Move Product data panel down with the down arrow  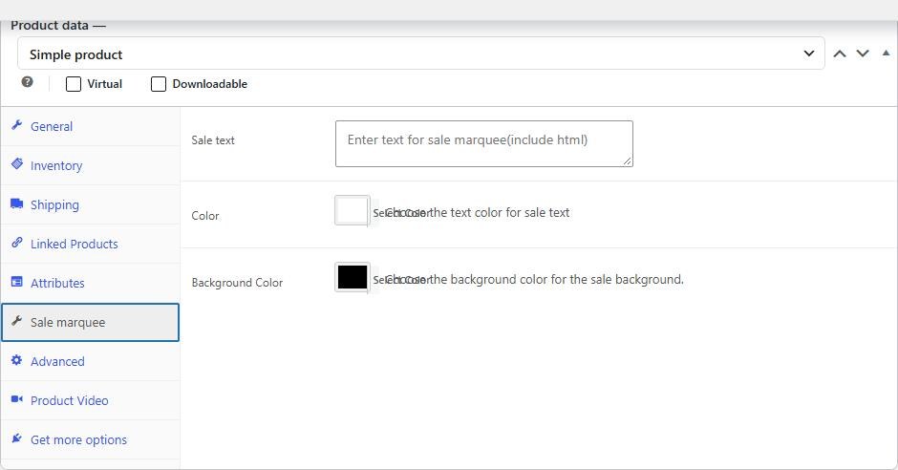click(x=863, y=53)
